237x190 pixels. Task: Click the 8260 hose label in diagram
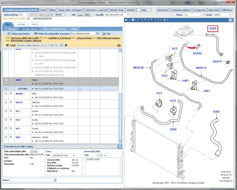[x=216, y=112]
